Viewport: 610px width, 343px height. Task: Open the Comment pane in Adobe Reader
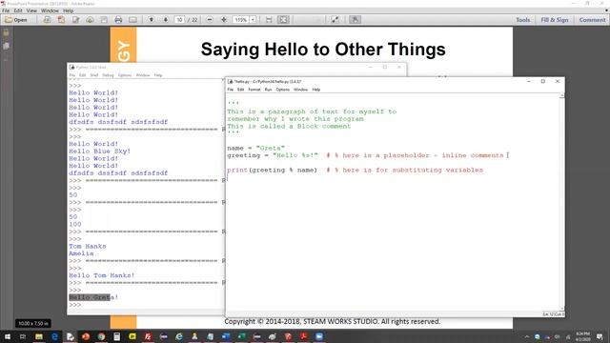[592, 20]
